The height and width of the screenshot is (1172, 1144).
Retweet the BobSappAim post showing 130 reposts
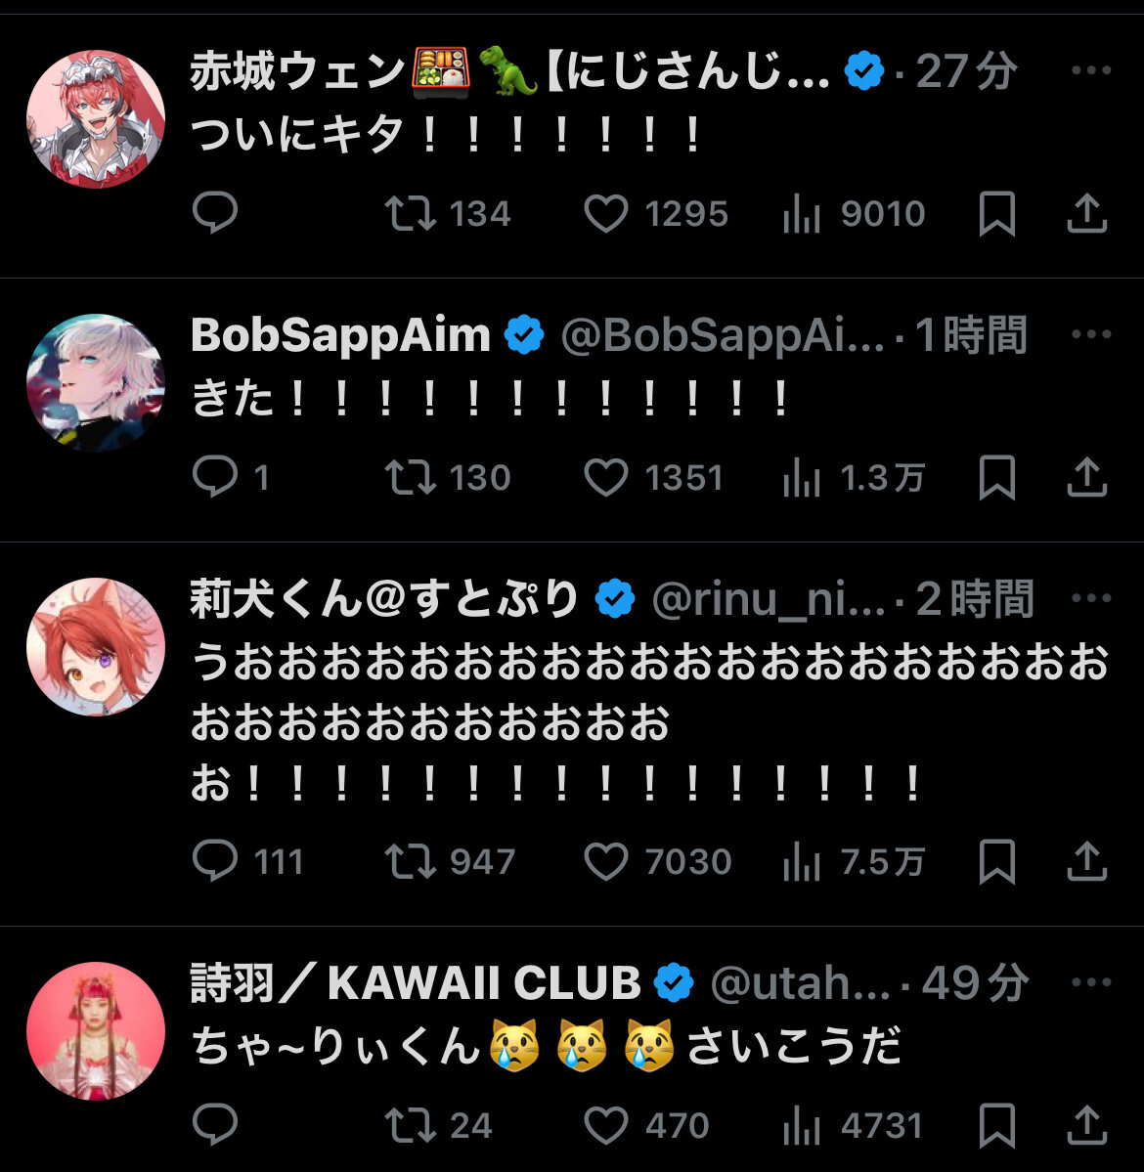pyautogui.click(x=447, y=478)
